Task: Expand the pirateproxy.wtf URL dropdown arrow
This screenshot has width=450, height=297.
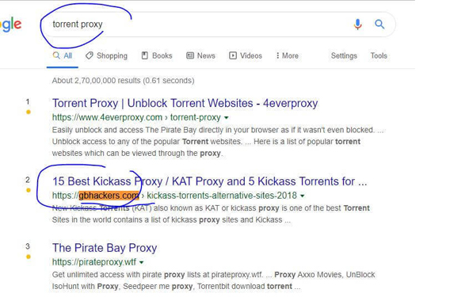Action: 142,262
